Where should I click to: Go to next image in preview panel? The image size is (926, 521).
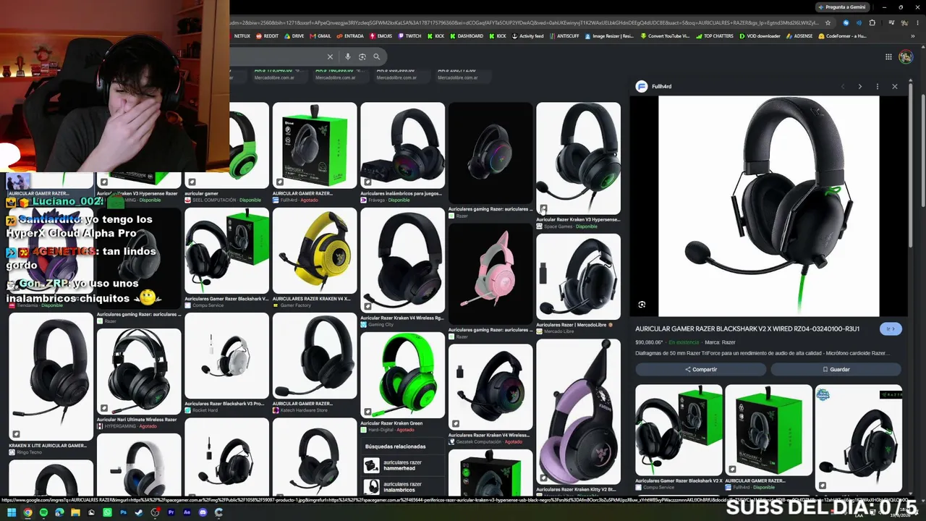pos(860,86)
